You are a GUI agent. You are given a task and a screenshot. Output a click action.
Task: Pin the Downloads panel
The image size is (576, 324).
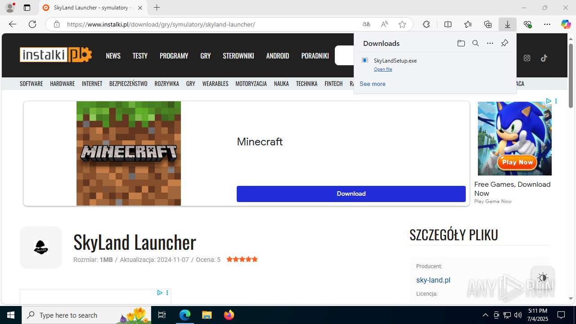[504, 43]
